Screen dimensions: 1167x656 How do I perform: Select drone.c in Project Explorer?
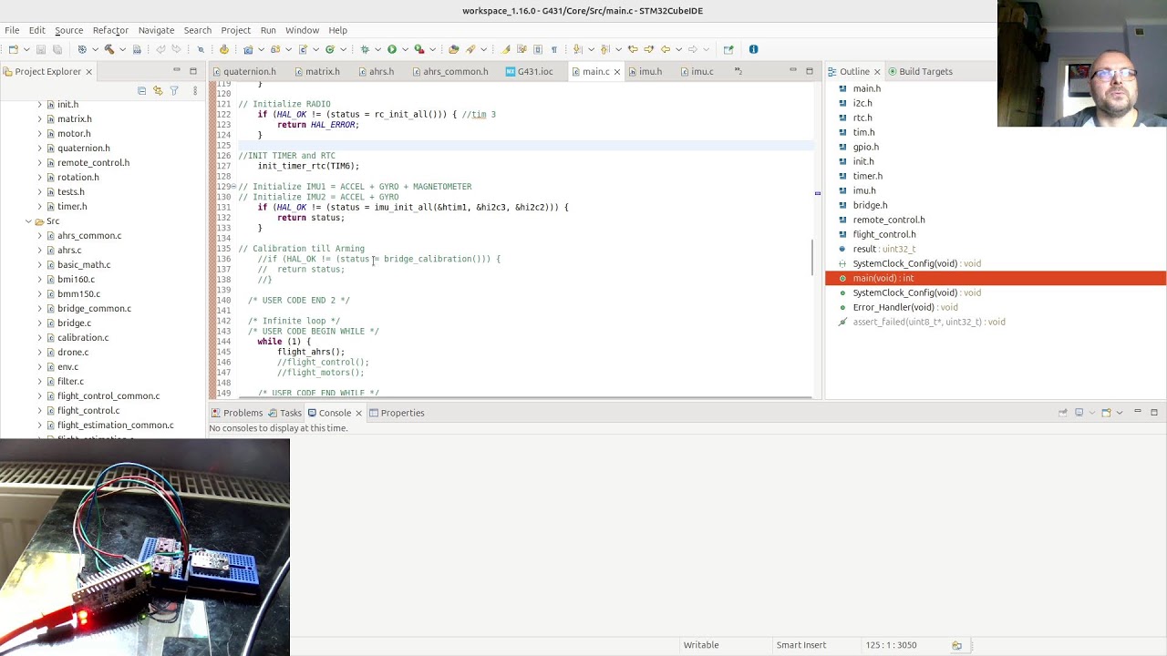73,353
